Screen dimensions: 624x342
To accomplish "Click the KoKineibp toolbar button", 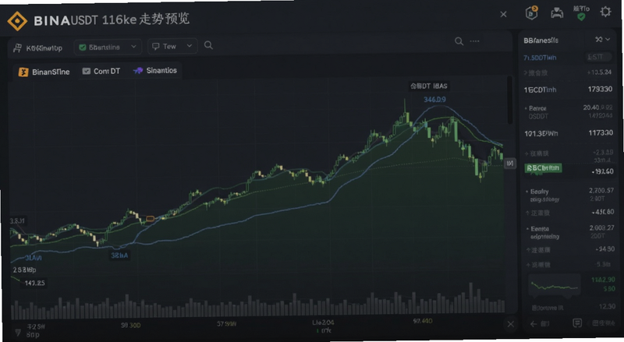I will coord(38,48).
